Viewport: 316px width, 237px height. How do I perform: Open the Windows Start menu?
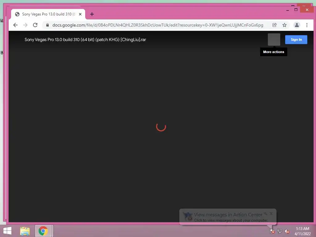point(7,231)
